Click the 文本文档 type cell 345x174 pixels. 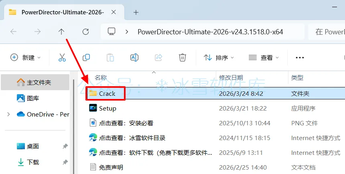pos(303,168)
